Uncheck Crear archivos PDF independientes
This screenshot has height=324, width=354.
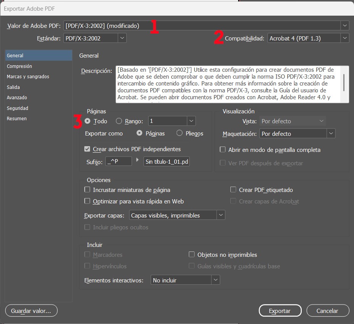click(87, 149)
